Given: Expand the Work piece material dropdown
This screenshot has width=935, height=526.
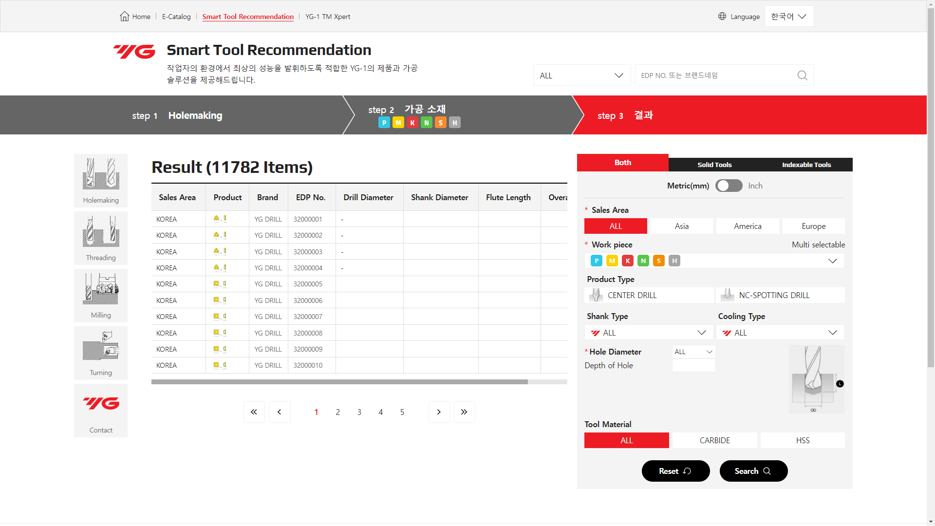Looking at the screenshot, I should point(714,261).
